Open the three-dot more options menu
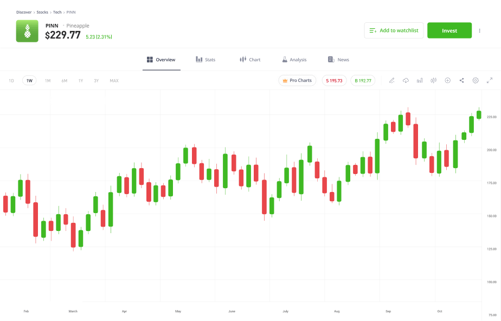This screenshot has width=501, height=321. (479, 31)
